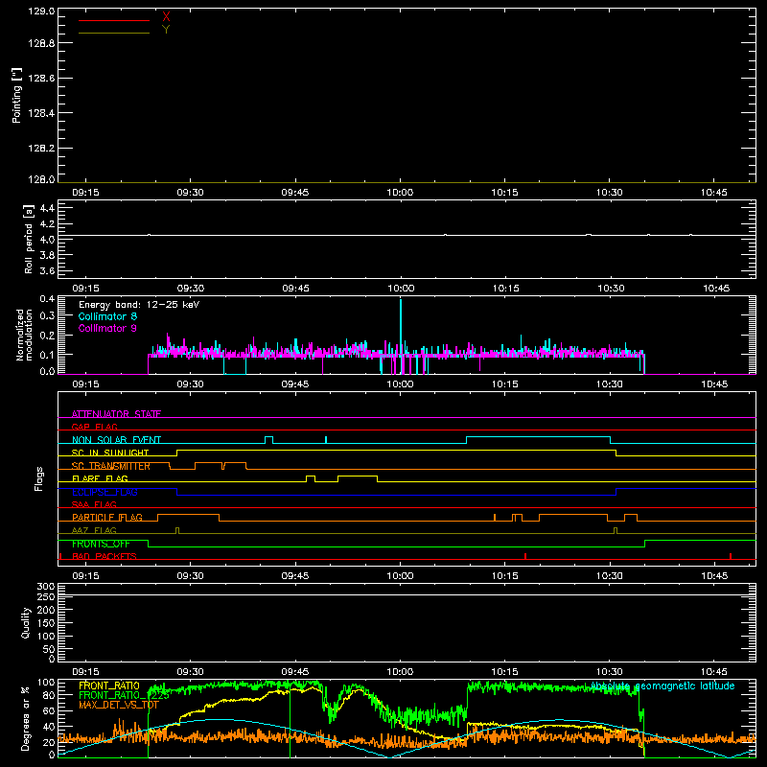Click the SC_IN_SUNLIGHT flag label
The image size is (767, 767).
coord(110,453)
